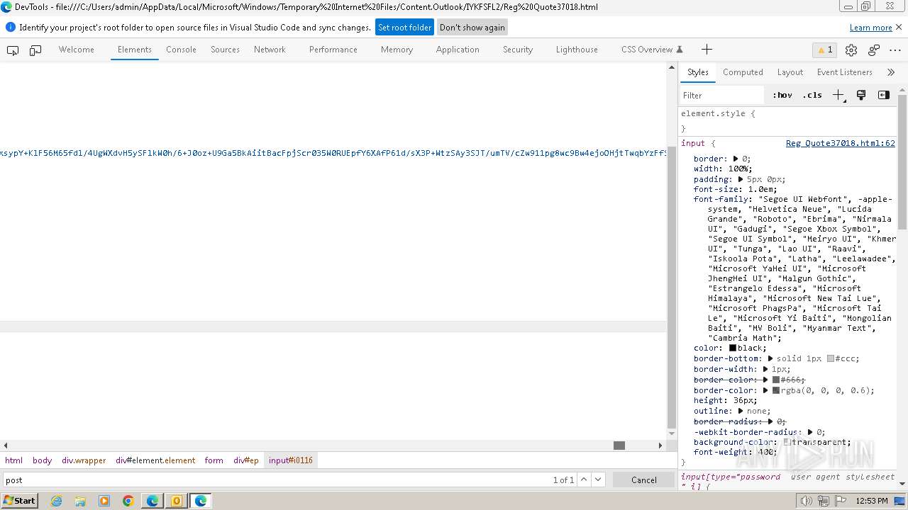Focus the styles Filter input

point(722,95)
